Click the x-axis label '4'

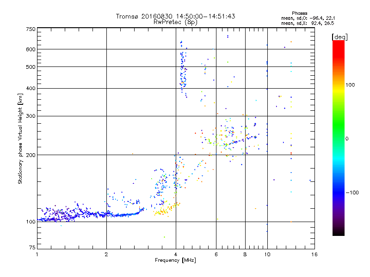coord(176,254)
